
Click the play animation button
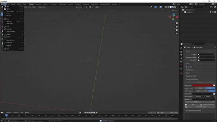coord(92,113)
